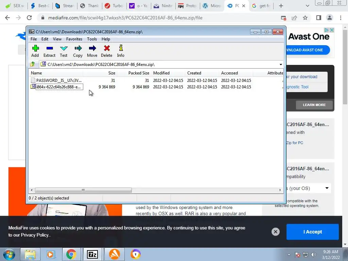Click the Extract toolbar icon
Screen dimensions: 348x261
[49, 51]
